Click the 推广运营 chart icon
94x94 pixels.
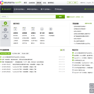click(42, 29)
